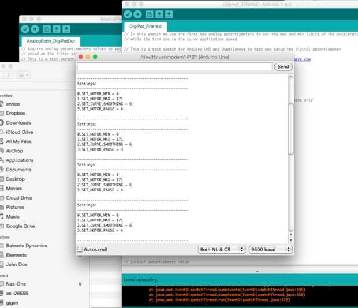The image size is (358, 308).
Task: Click Verify icon in AnalogPotin_DigiPotOut window
Action: [25, 29]
